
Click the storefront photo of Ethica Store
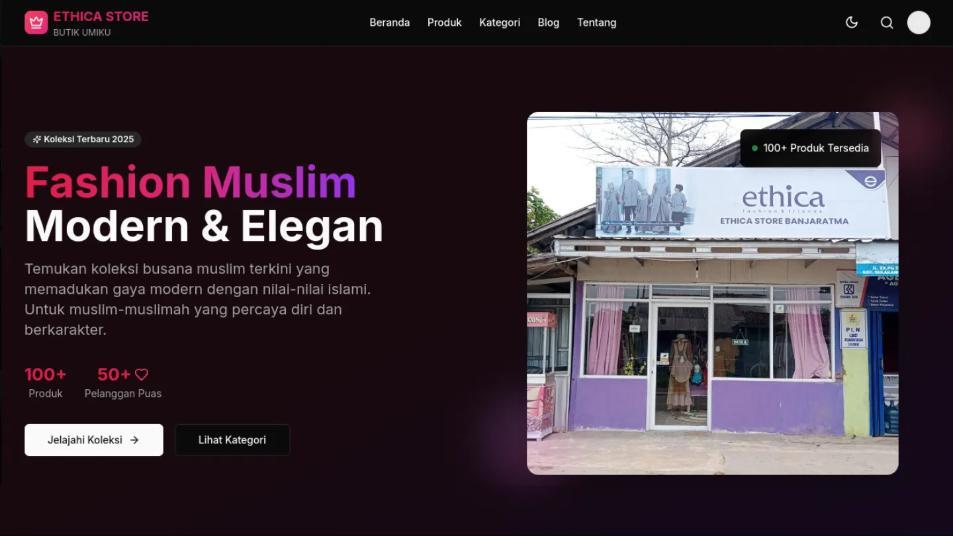pyautogui.click(x=713, y=293)
